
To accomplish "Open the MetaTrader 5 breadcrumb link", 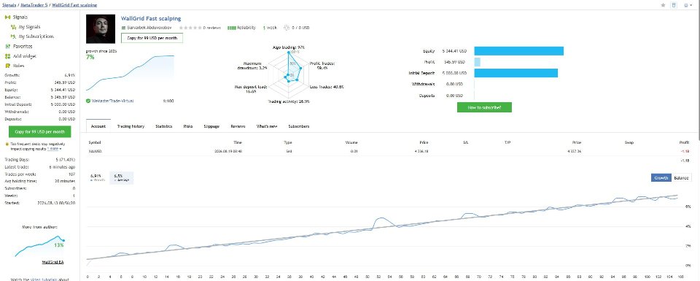I will [x=34, y=5].
